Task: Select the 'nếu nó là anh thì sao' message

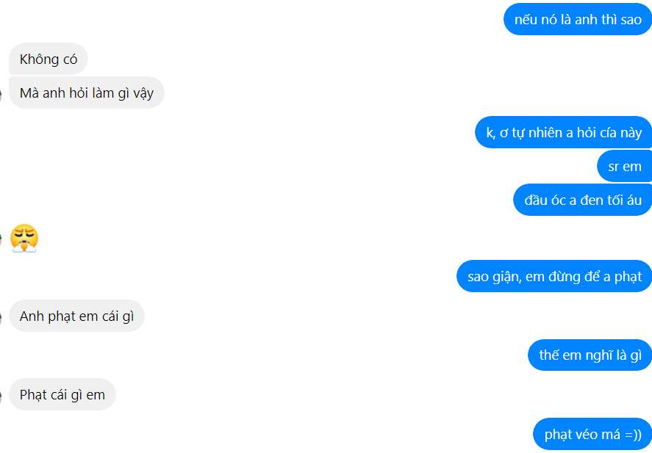Action: (x=578, y=19)
